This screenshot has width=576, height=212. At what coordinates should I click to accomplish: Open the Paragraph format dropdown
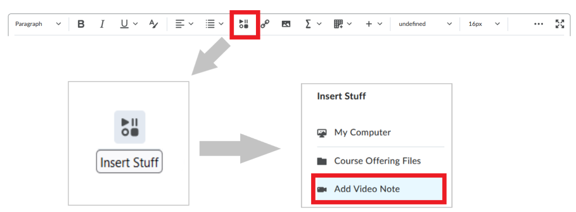click(x=38, y=24)
